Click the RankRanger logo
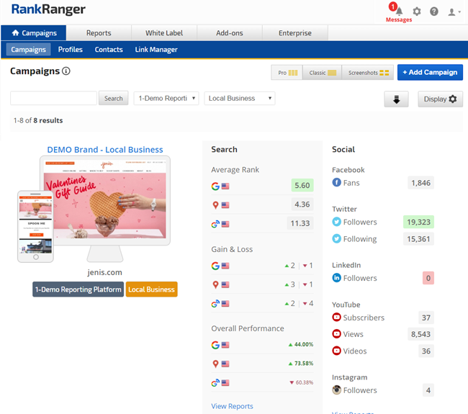The height and width of the screenshot is (414, 468). click(x=48, y=9)
